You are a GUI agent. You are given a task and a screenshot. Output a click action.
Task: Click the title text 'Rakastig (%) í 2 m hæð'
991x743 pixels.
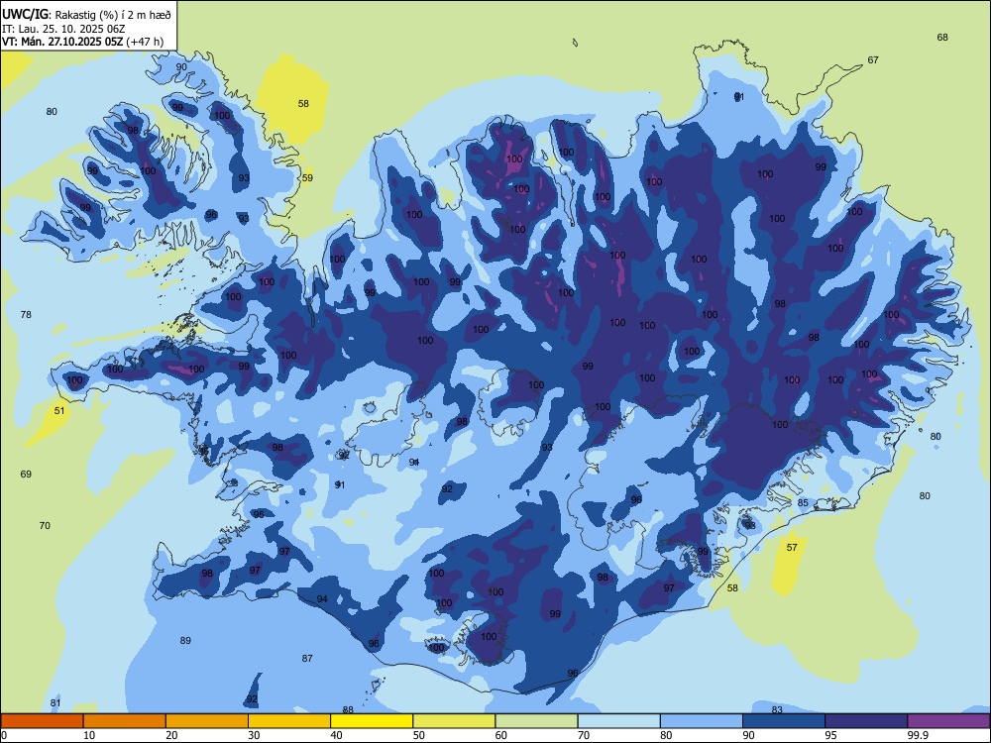(113, 15)
